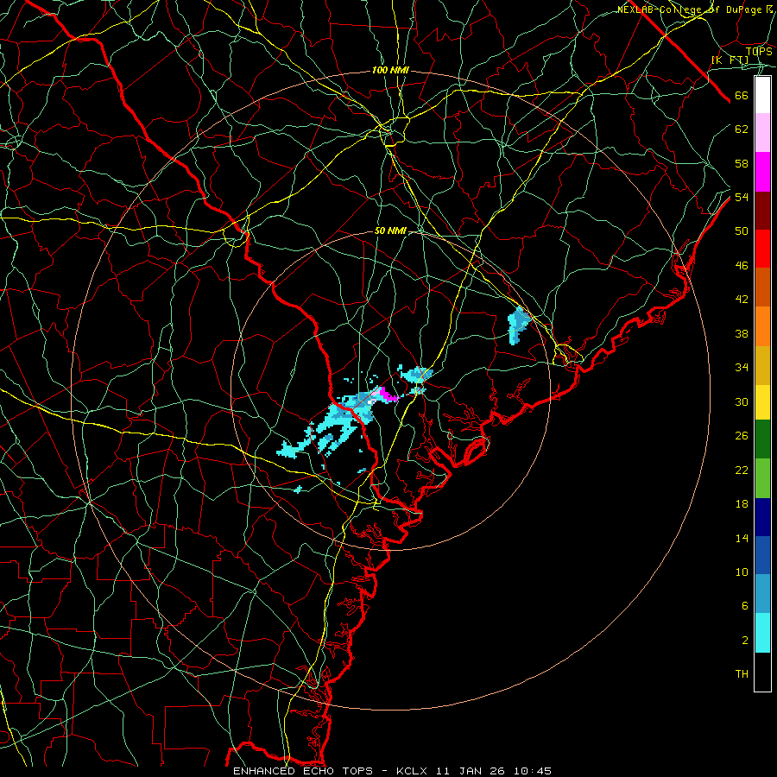Click the light blue 6 kft legend swatch
Viewport: 777px width, 777px height.
click(x=762, y=594)
